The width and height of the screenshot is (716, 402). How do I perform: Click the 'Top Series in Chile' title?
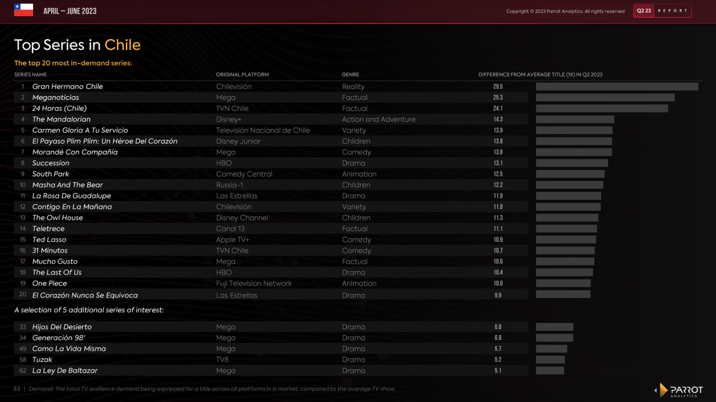[77, 45]
